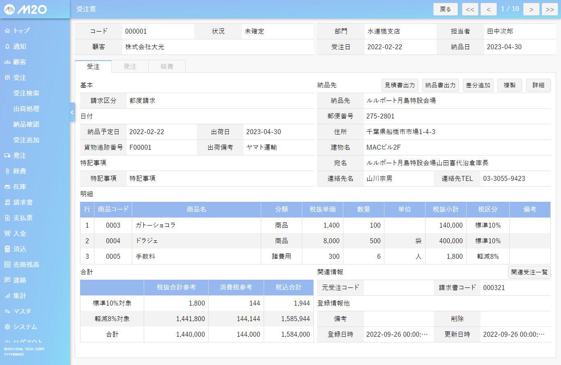Screen dimensions: 561x365
Task: Open 受注検索 in the sidebar
Action: (26, 94)
